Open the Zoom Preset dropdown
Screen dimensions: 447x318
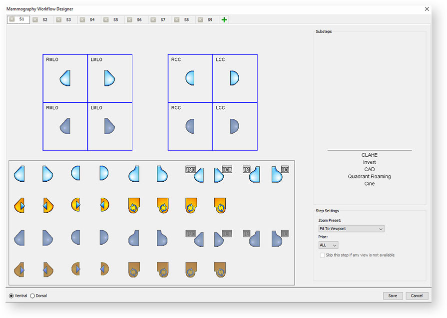(x=351, y=229)
